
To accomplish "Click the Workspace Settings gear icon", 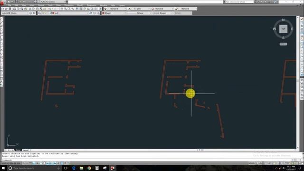I will 30,13.
